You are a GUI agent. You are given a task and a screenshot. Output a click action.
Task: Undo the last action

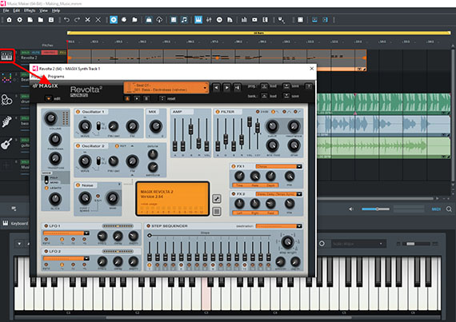click(66, 20)
